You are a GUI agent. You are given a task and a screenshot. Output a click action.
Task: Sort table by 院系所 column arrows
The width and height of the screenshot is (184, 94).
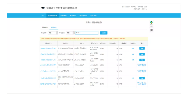(68, 43)
